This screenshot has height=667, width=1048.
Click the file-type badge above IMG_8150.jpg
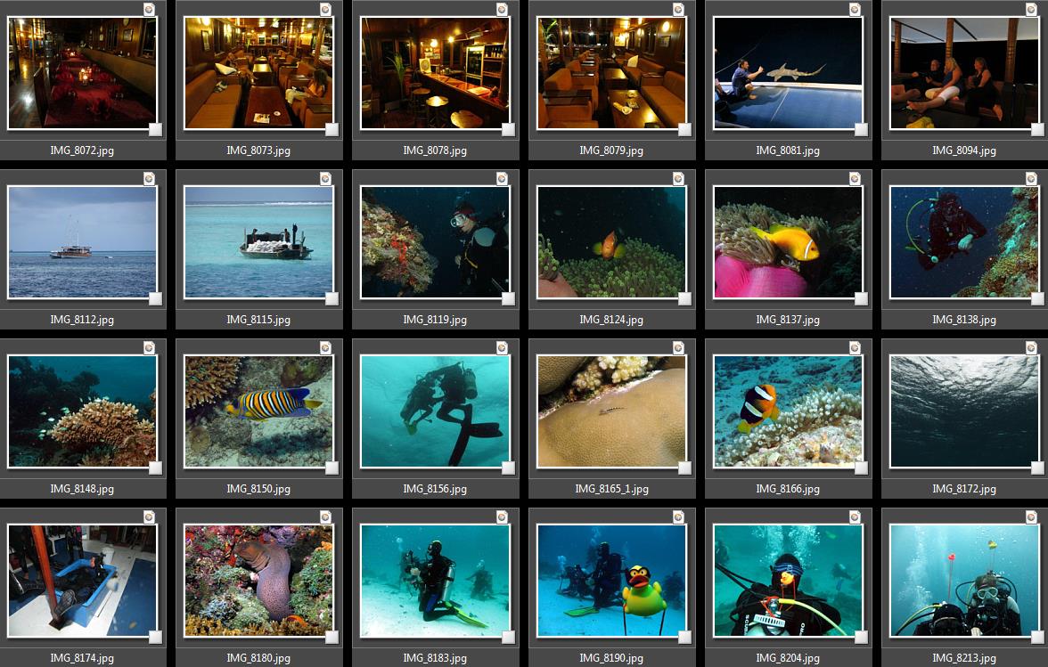[325, 348]
